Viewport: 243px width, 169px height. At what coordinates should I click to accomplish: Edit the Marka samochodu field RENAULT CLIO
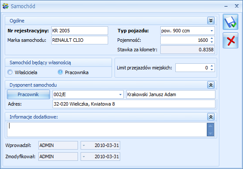click(x=80, y=40)
